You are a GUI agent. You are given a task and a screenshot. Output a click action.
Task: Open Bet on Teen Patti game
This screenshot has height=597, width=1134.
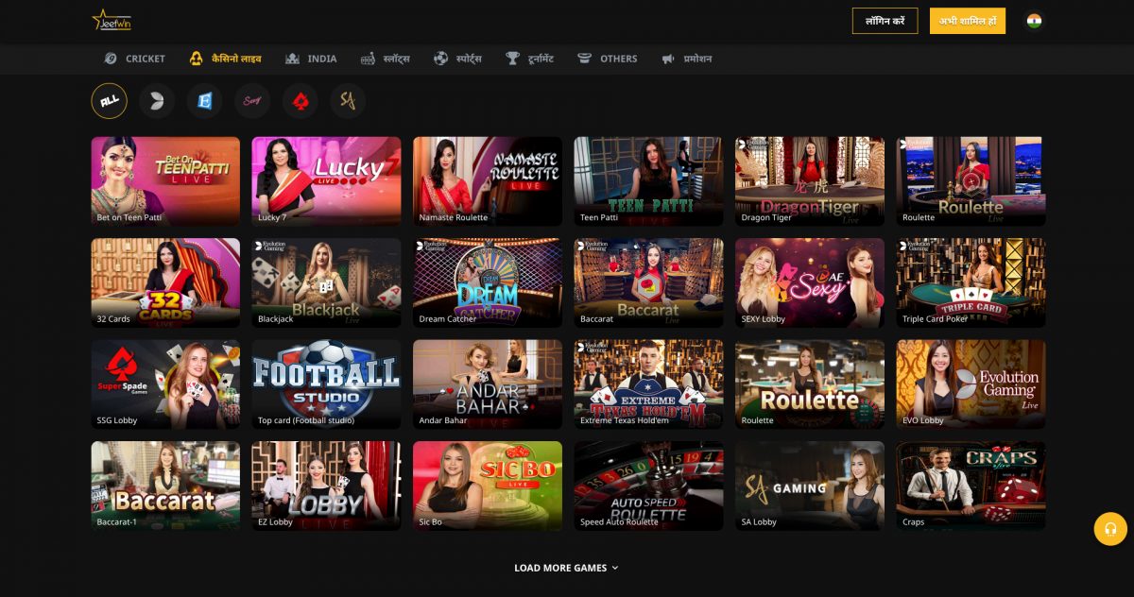click(165, 181)
